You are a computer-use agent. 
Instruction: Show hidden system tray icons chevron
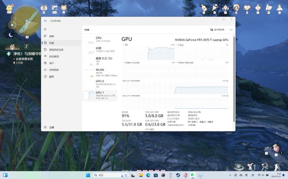point(230,175)
